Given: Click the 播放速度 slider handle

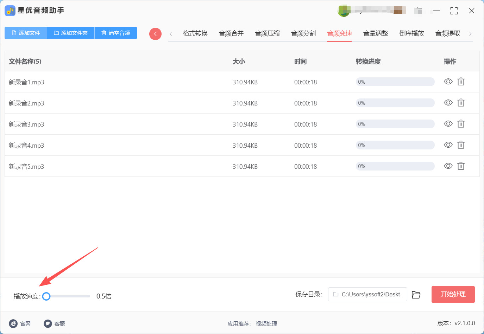Looking at the screenshot, I should pyautogui.click(x=46, y=296).
